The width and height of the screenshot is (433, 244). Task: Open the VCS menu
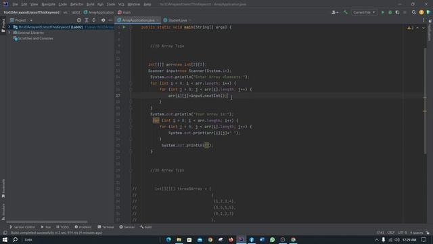tap(121, 5)
